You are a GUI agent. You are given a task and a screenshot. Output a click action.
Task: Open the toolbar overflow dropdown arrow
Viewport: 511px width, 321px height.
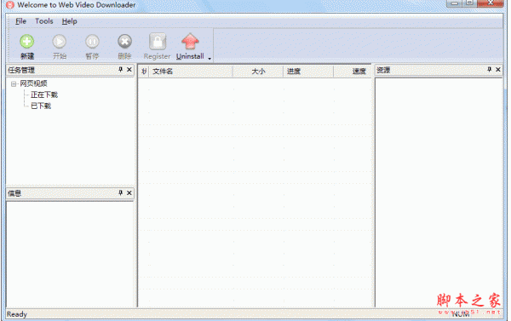coord(210,59)
